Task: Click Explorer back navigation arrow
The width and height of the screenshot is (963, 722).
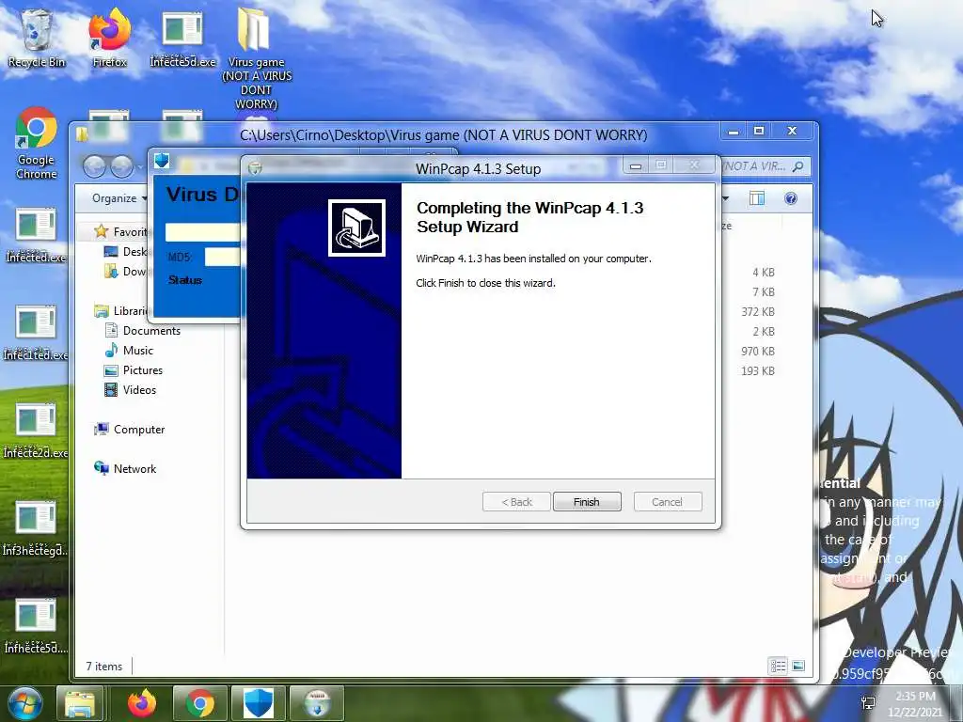Action: point(94,166)
